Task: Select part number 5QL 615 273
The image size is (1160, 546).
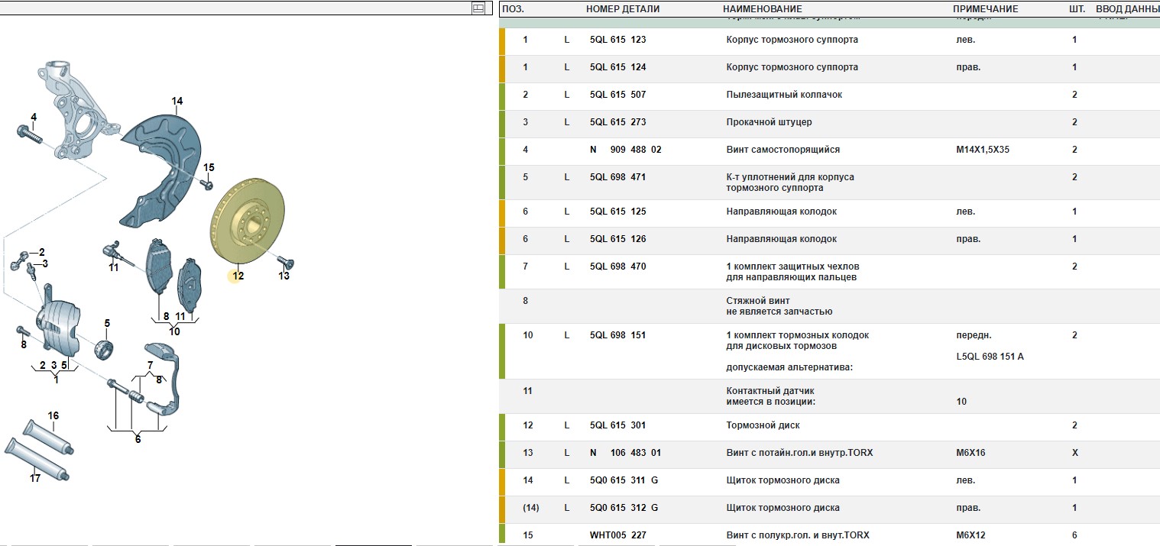Action: tap(617, 122)
